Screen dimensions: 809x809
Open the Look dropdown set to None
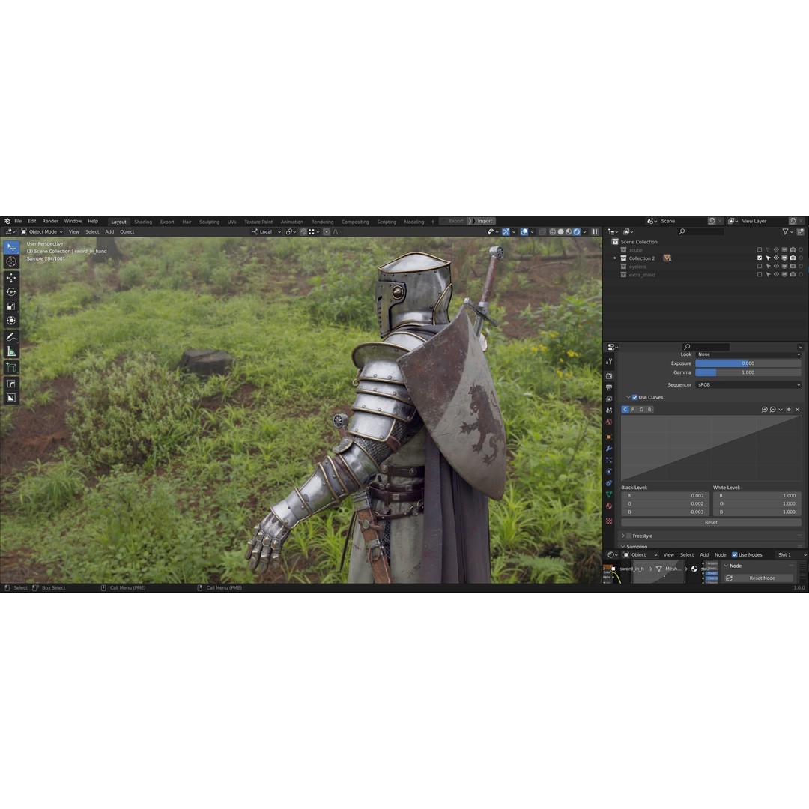click(748, 354)
